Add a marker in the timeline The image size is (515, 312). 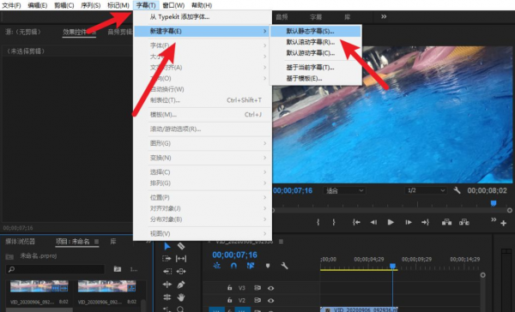tap(268, 266)
